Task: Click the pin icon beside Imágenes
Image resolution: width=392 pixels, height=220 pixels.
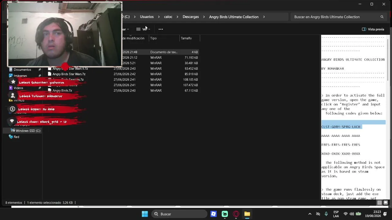Action: point(40,76)
